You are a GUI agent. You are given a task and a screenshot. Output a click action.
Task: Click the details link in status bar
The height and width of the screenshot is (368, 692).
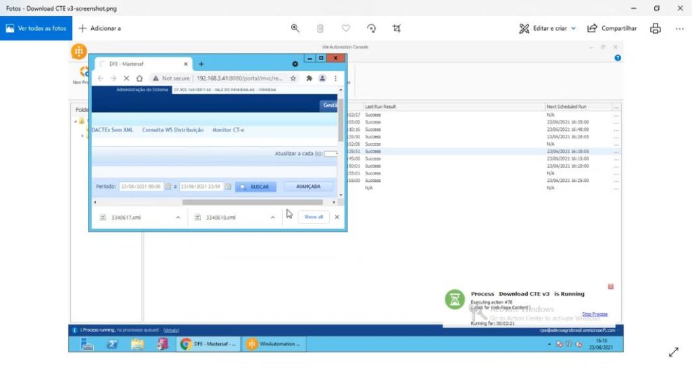[x=171, y=330]
